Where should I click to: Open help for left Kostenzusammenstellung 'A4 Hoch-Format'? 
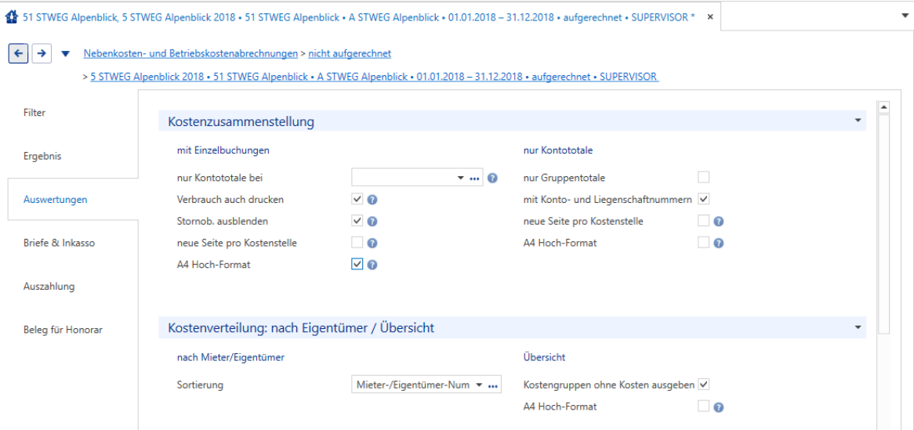(373, 265)
